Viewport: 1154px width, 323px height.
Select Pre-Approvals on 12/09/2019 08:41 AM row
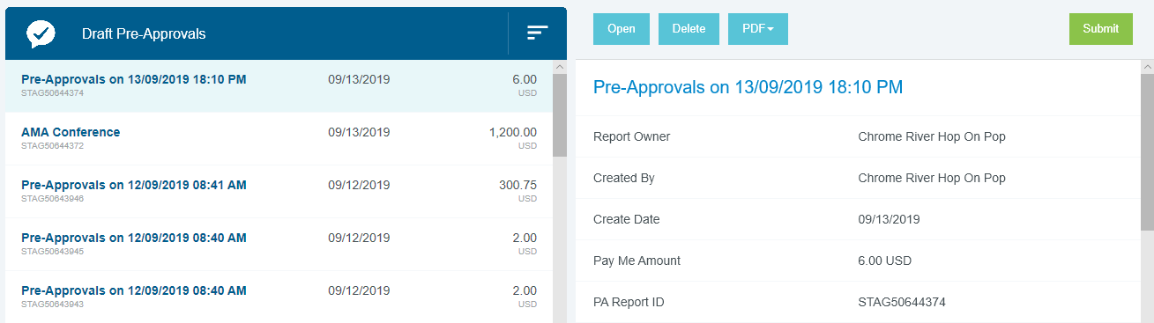pyautogui.click(x=279, y=191)
